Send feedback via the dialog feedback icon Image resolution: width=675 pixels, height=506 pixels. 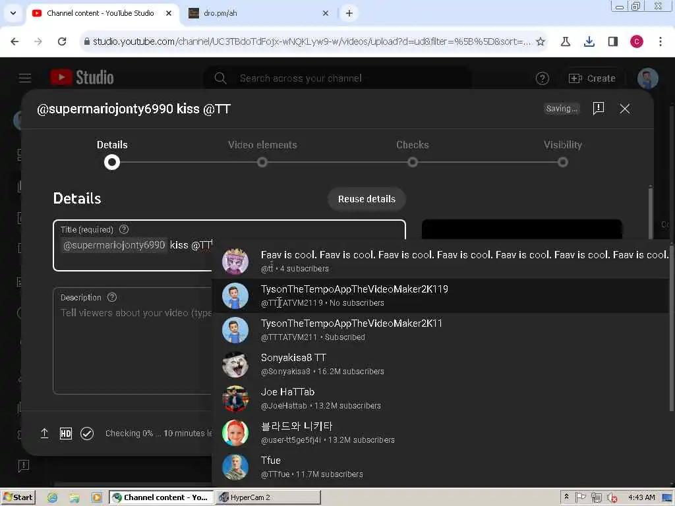[599, 109]
